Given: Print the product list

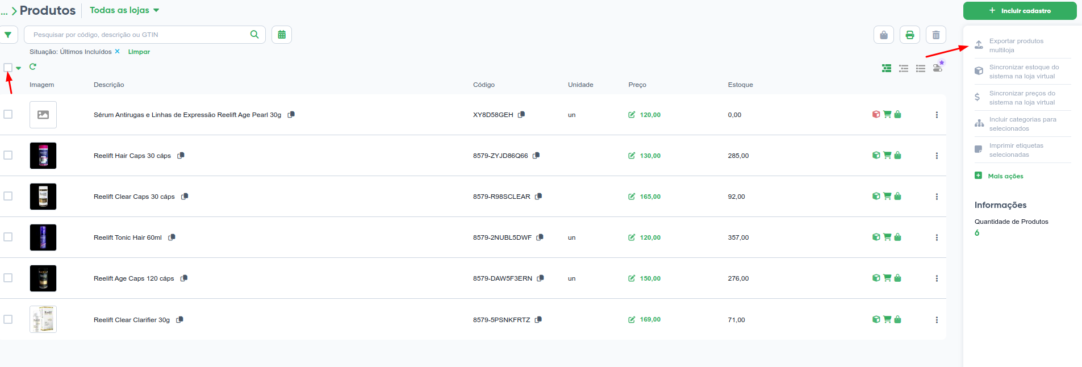Looking at the screenshot, I should tap(910, 35).
